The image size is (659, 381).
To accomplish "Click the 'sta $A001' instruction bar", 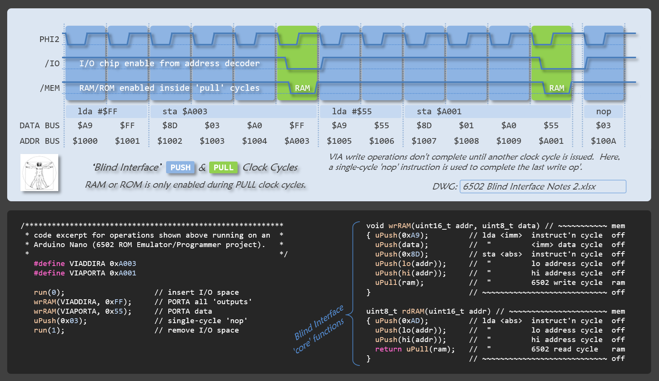I will click(x=487, y=112).
